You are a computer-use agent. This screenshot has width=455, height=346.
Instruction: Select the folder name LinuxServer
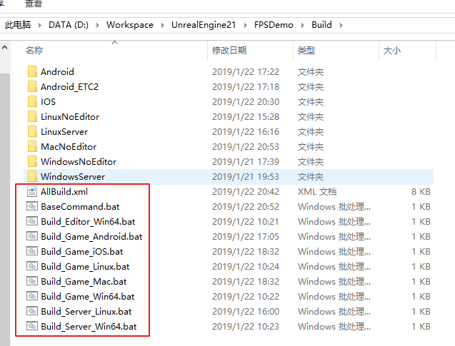pos(64,132)
